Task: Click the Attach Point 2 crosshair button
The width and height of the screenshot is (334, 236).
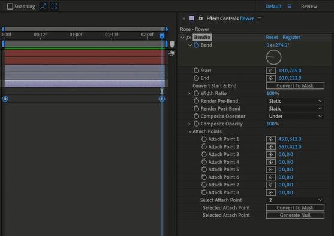Action: pos(270,147)
